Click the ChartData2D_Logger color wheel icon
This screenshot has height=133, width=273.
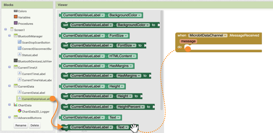click(x=20, y=111)
